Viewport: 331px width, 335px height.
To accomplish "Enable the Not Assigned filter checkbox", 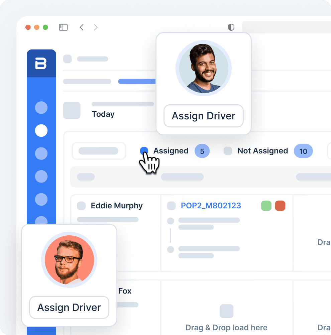I will pos(228,151).
